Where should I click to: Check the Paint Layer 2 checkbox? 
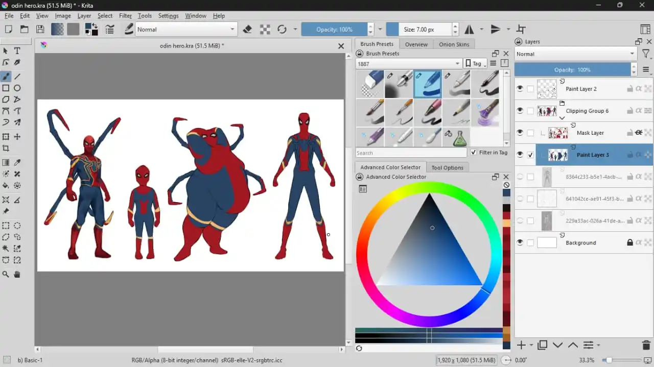(x=530, y=89)
